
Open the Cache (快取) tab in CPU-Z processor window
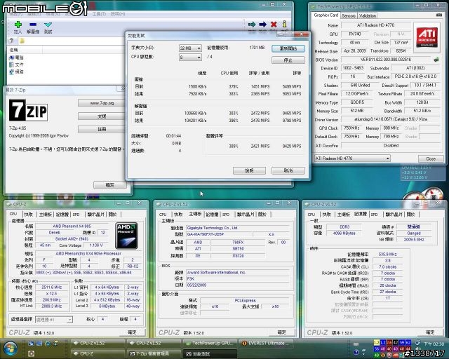(x=29, y=215)
